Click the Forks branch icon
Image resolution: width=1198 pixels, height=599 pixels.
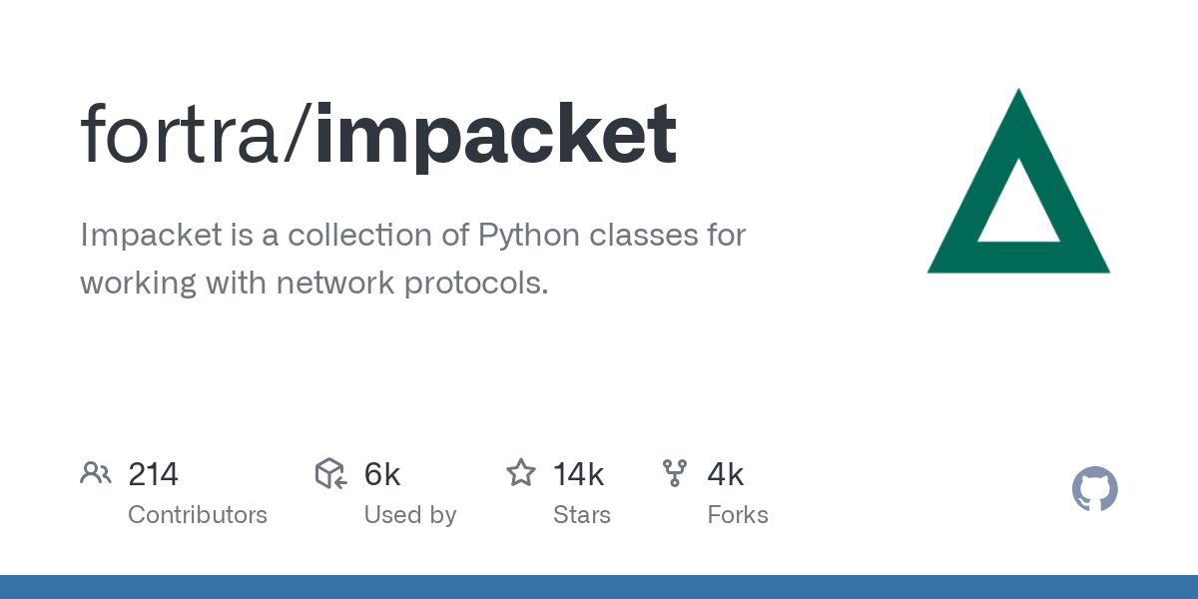[x=675, y=473]
